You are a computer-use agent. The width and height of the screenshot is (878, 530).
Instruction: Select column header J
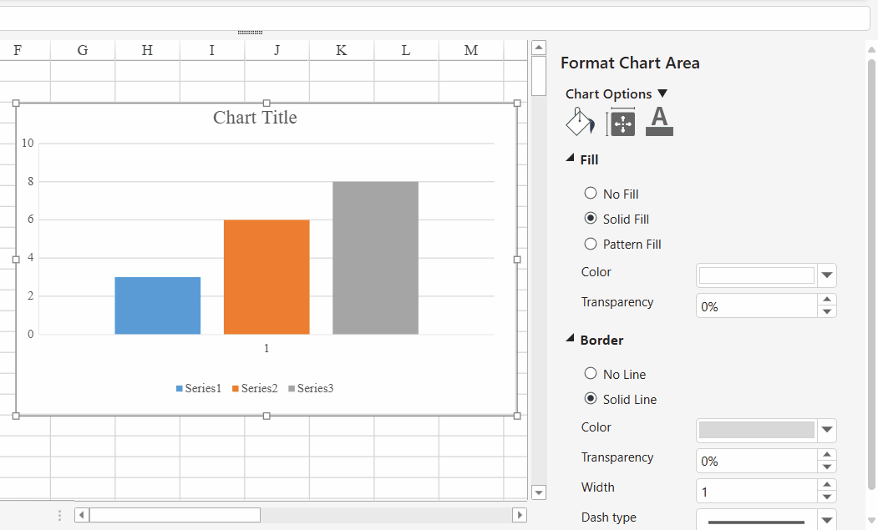tap(277, 50)
